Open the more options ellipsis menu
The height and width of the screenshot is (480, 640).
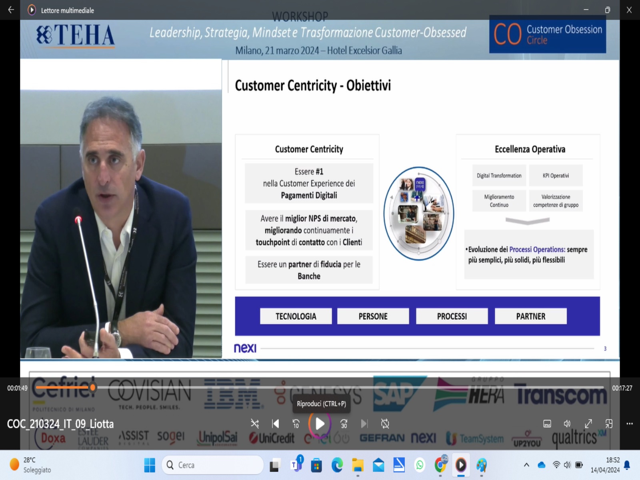(630, 424)
